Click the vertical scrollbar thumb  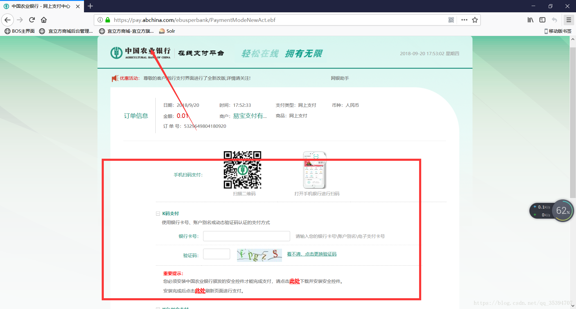[x=573, y=122]
